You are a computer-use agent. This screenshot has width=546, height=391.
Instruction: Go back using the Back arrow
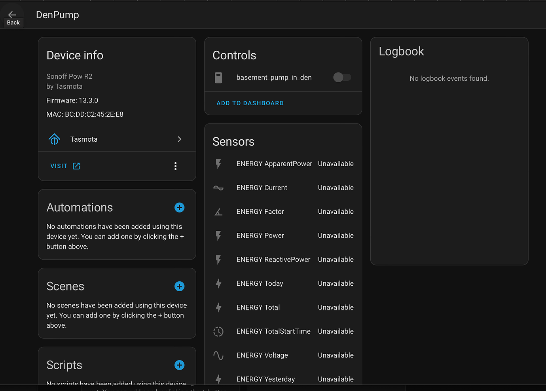point(12,15)
